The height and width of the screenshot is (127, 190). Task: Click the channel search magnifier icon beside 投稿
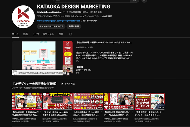71,34
